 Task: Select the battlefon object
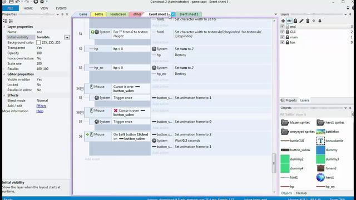(x=328, y=132)
